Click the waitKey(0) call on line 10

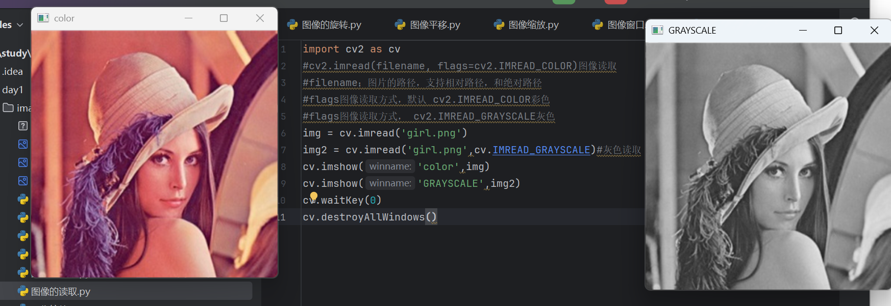coord(351,200)
